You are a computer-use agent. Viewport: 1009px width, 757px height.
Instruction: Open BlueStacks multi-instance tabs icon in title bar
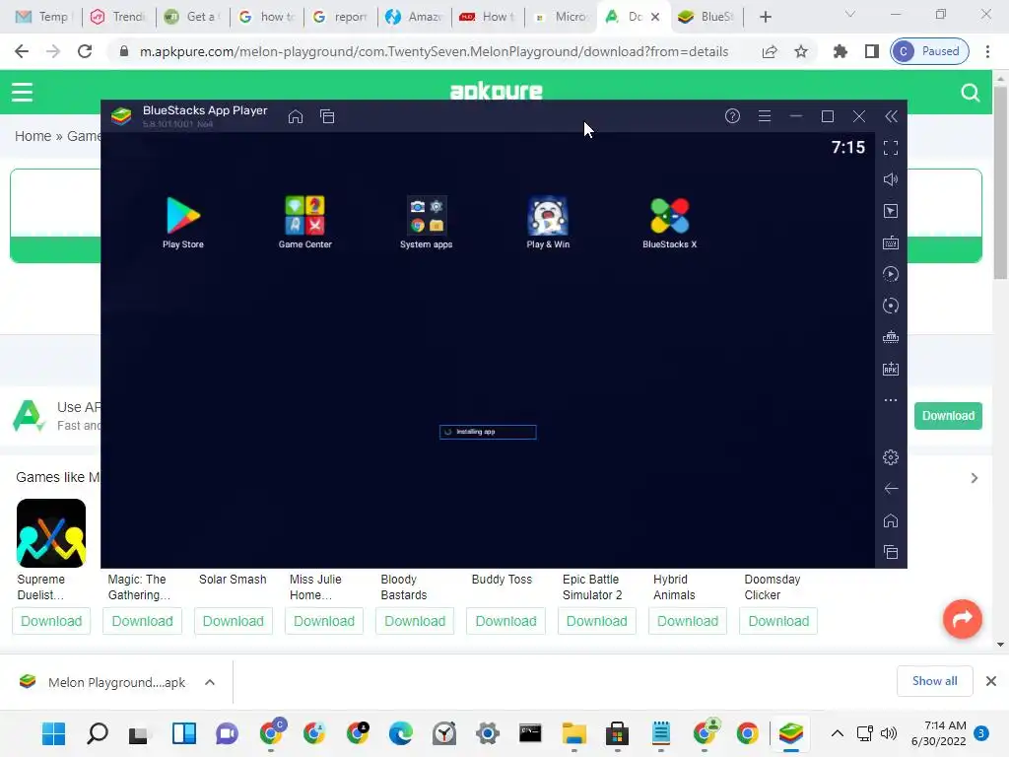coord(327,116)
